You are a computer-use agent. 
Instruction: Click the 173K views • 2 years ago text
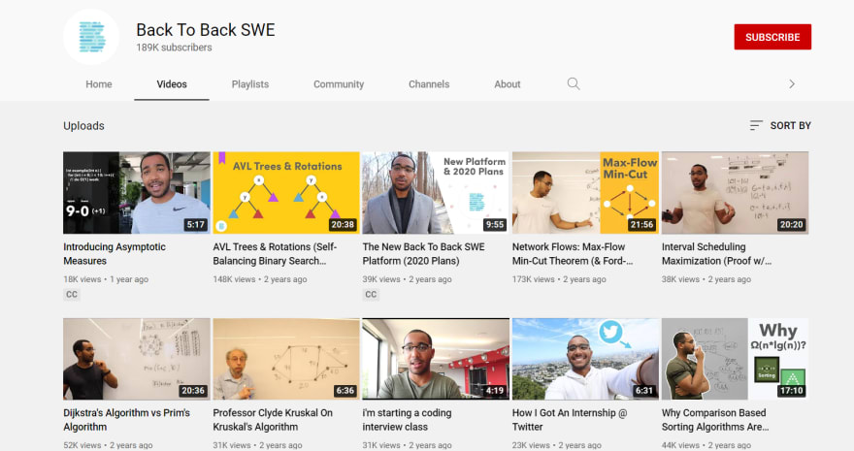[x=559, y=279]
